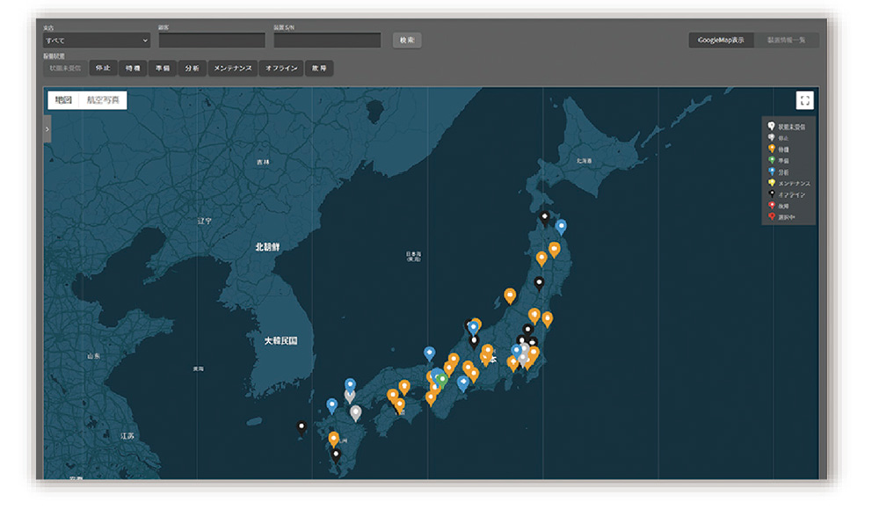
Task: Click the 停止 gray legend pin
Action: click(x=772, y=137)
